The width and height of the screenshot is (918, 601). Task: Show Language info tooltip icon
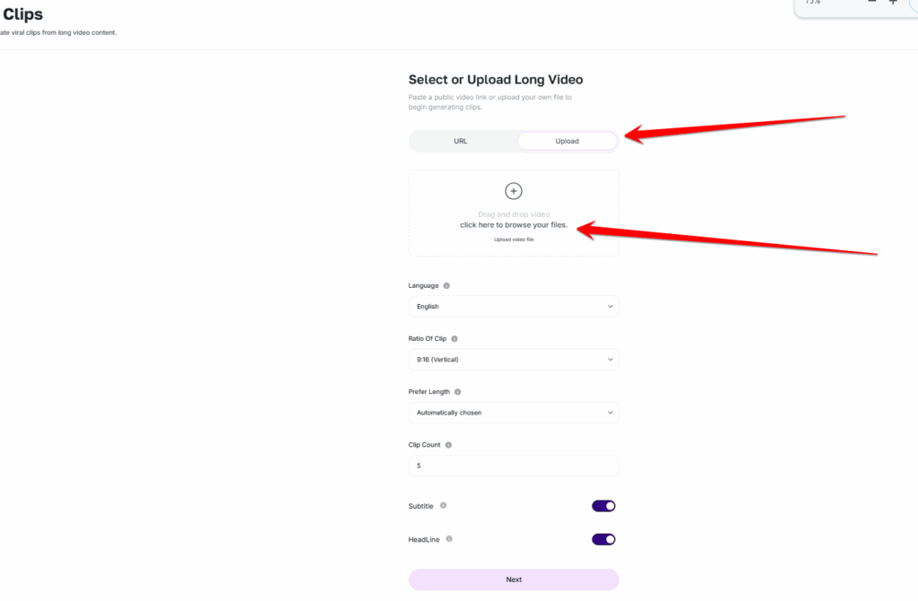pos(446,286)
